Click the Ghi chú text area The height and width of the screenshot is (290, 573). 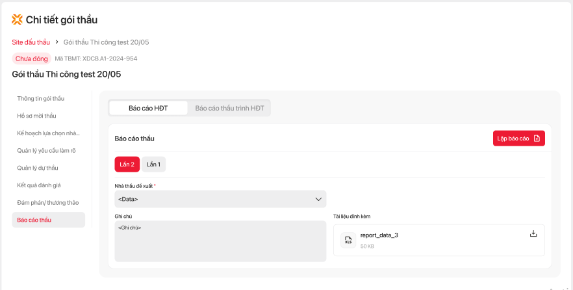pyautogui.click(x=220, y=241)
